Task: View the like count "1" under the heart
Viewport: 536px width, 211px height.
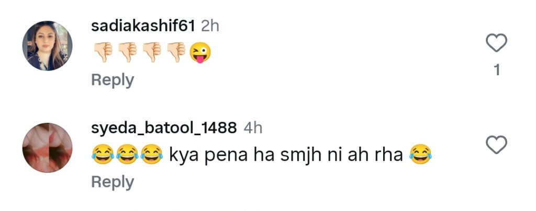Action: pyautogui.click(x=497, y=70)
